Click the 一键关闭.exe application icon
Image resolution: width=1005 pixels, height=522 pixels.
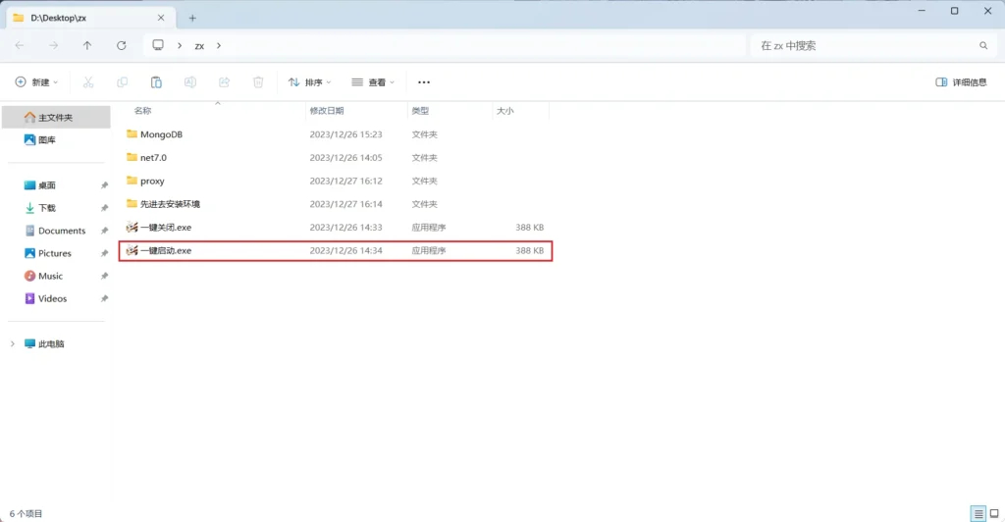pos(132,227)
